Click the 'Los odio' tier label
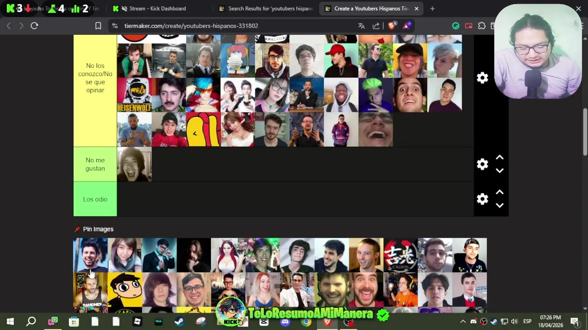This screenshot has width=588, height=330. [95, 199]
